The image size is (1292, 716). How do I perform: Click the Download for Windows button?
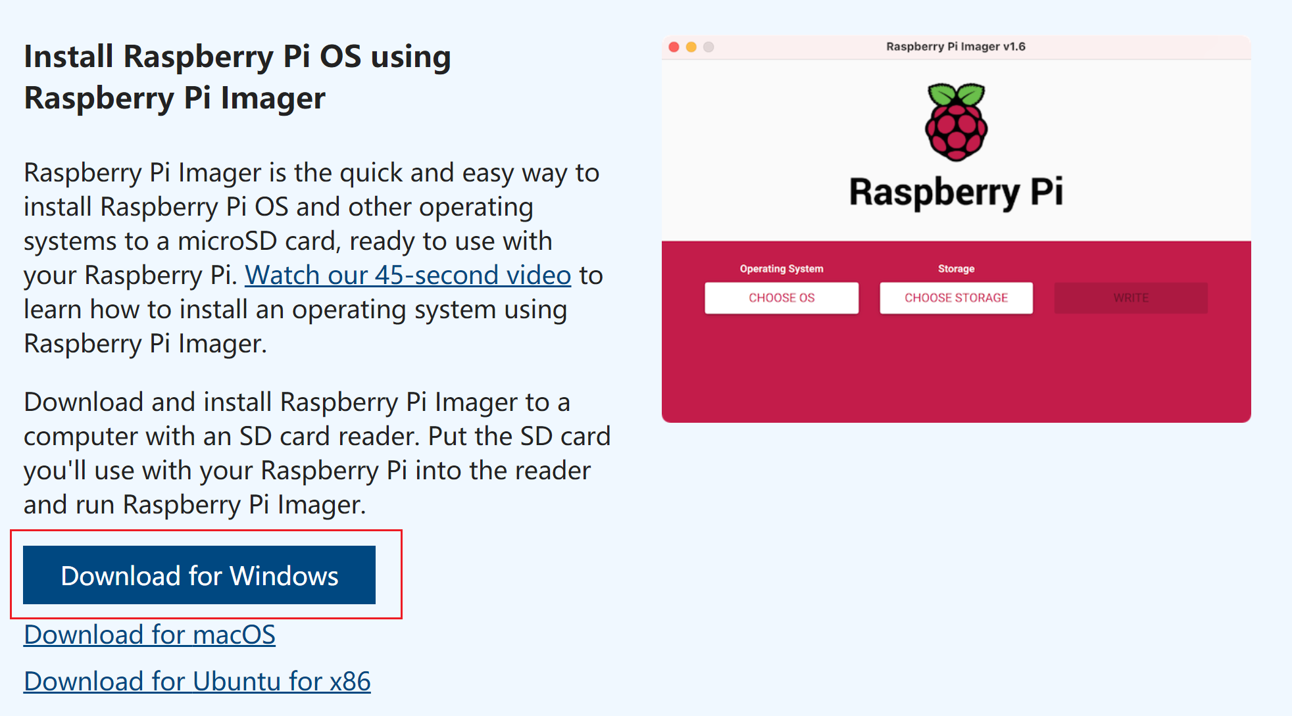pos(199,575)
